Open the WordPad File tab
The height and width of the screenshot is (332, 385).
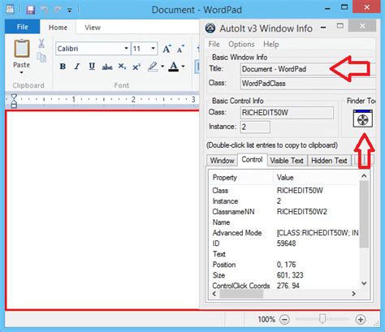[23, 27]
